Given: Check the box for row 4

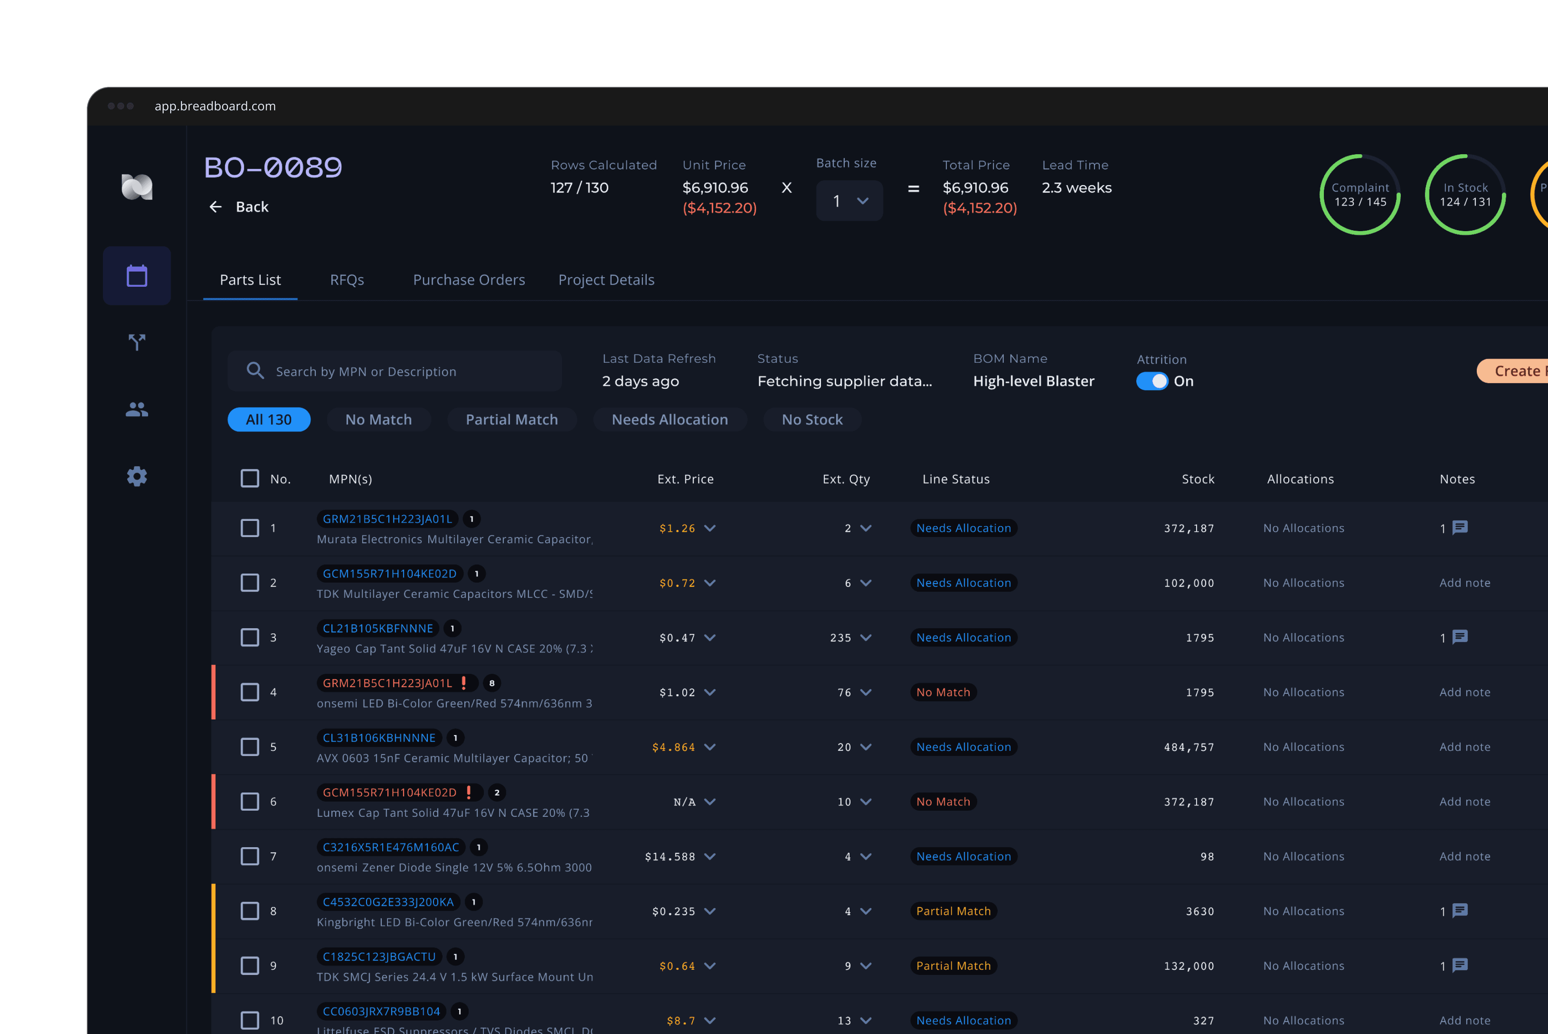Looking at the screenshot, I should pyautogui.click(x=250, y=692).
